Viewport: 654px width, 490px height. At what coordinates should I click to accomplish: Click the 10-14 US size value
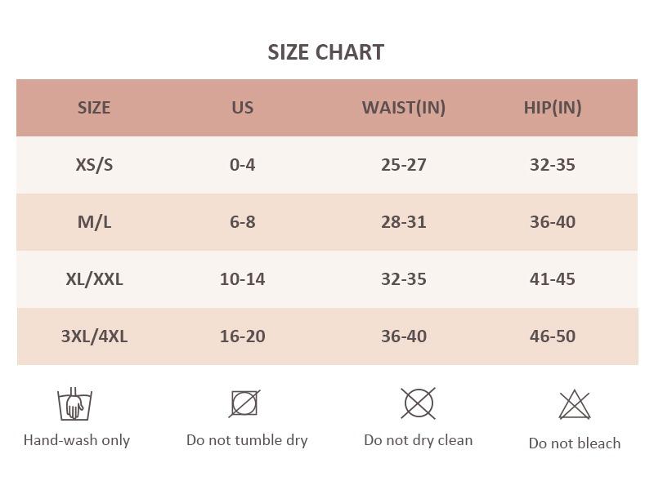(x=242, y=279)
